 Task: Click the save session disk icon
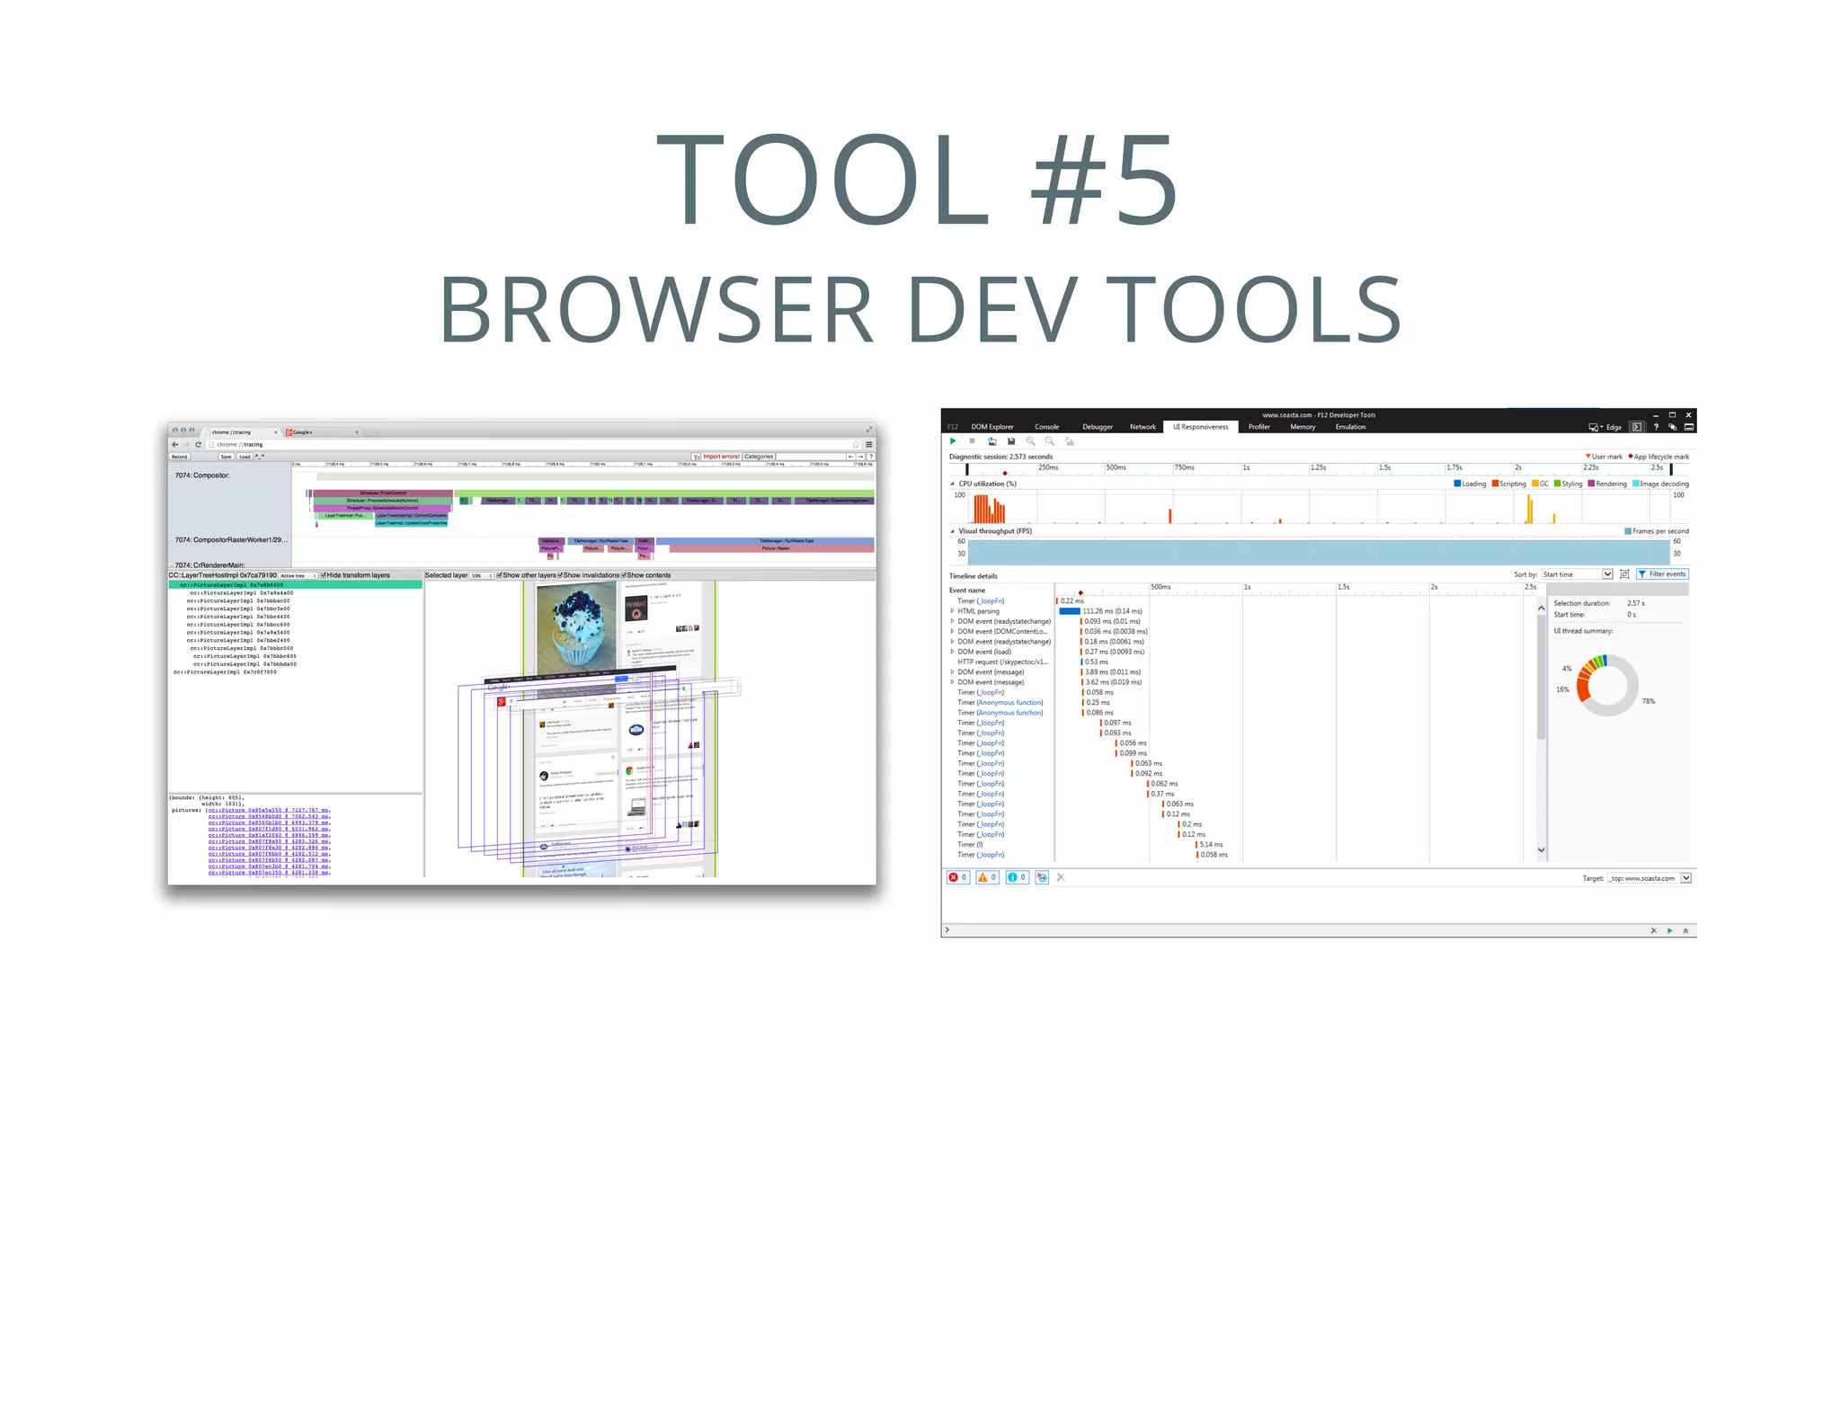pos(1011,441)
